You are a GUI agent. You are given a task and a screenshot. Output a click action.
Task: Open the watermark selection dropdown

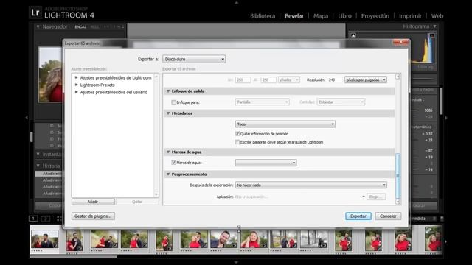coord(265,163)
